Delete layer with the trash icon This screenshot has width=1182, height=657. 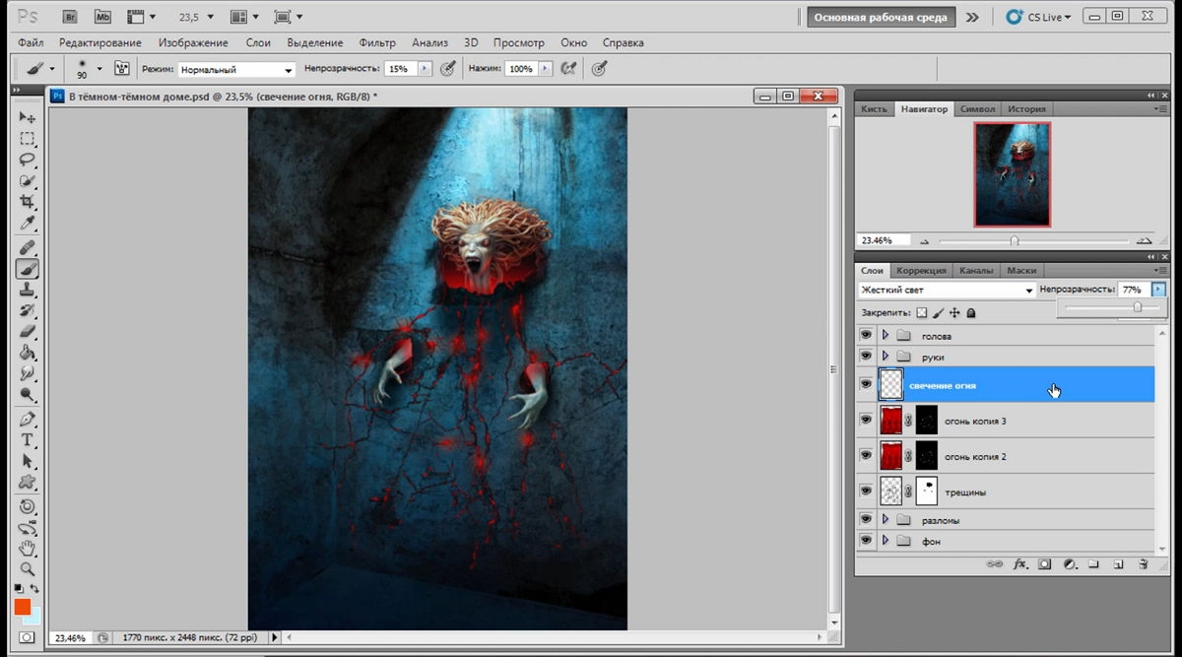coord(1143,564)
